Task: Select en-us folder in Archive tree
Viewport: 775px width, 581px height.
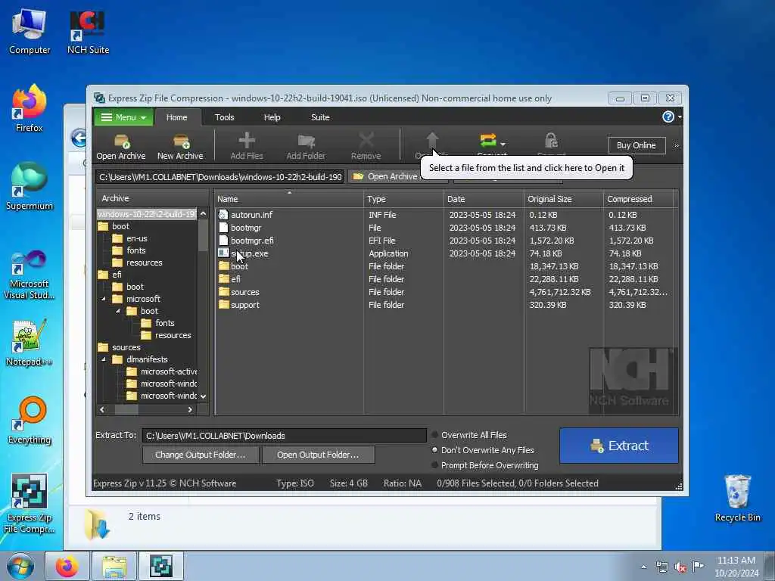Action: click(136, 238)
